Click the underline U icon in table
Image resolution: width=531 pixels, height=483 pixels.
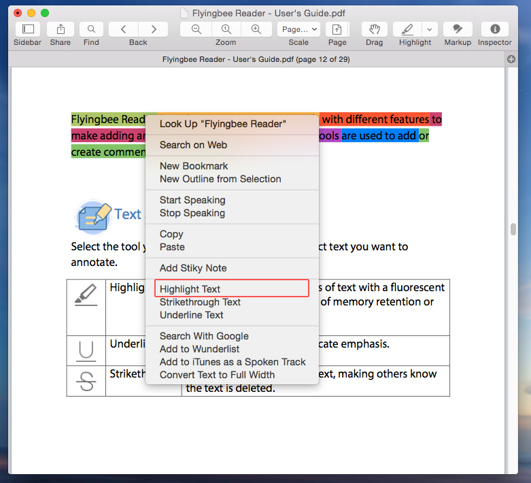point(86,351)
